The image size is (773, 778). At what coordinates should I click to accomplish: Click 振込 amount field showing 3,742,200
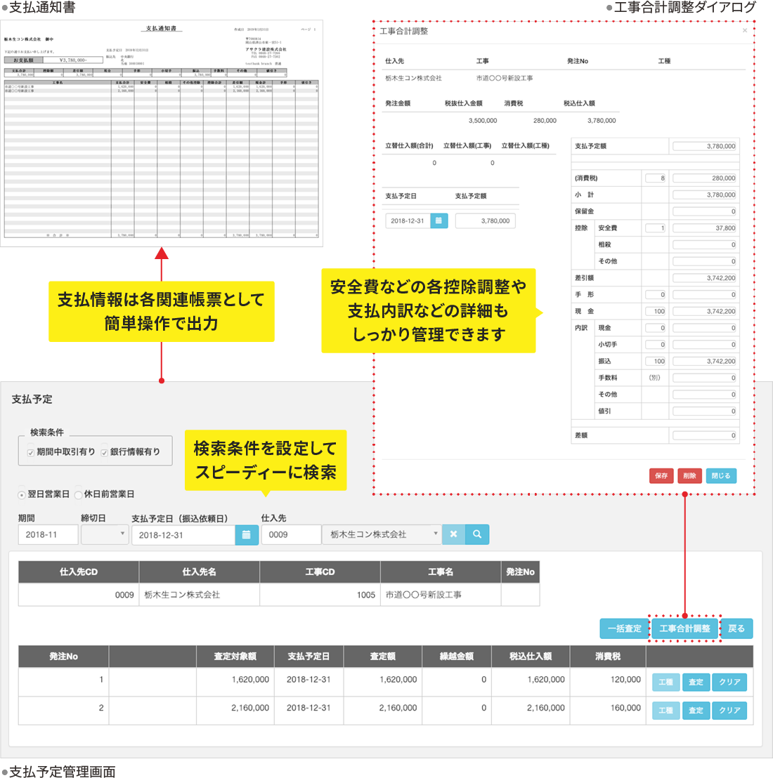pos(705,361)
